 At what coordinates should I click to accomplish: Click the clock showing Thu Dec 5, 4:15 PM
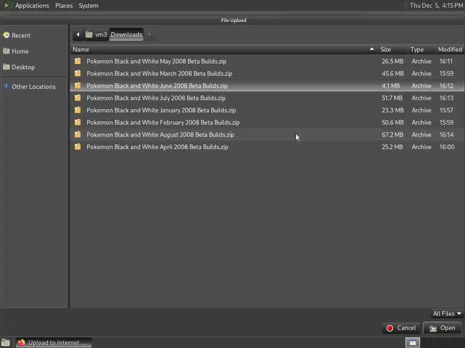point(436,5)
